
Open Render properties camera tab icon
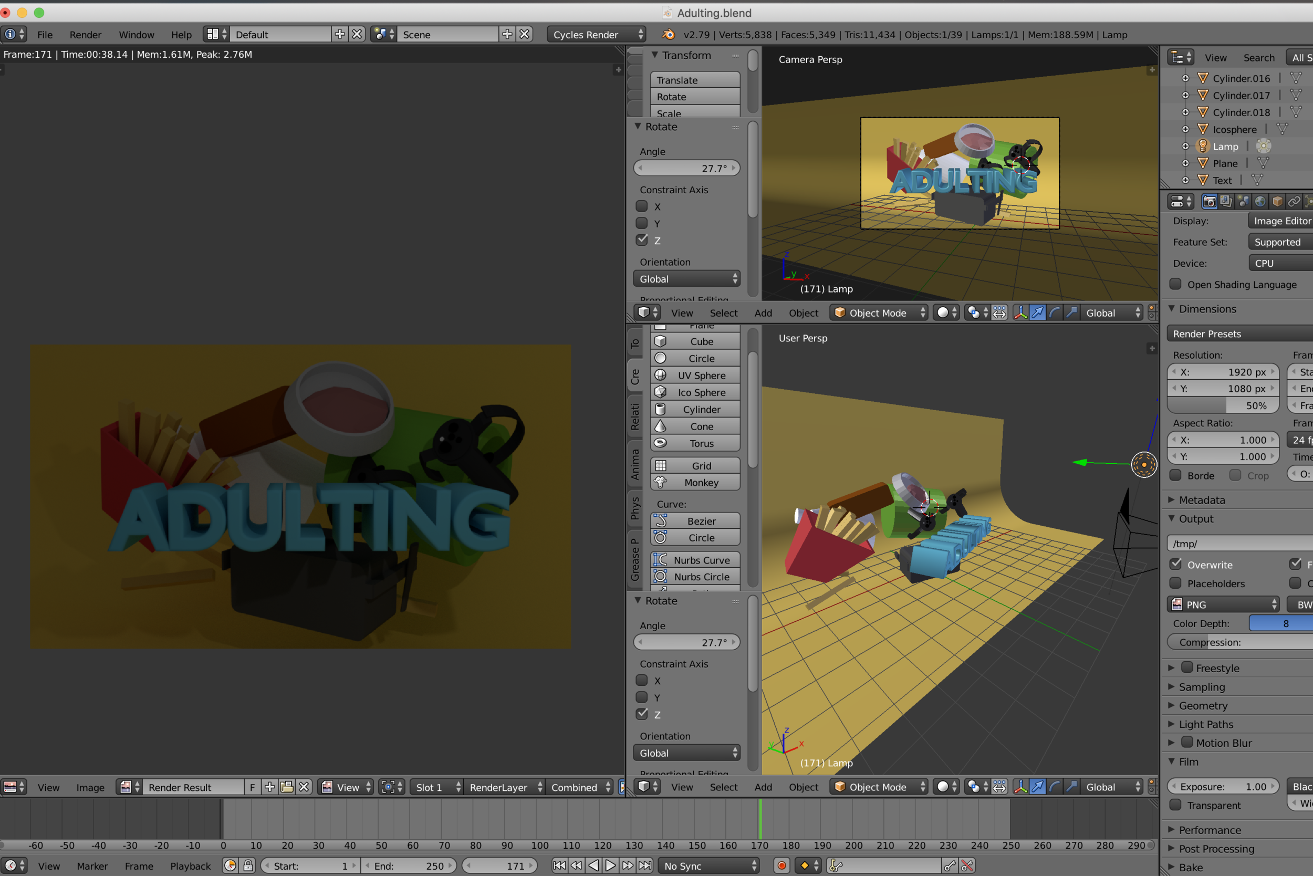click(x=1209, y=202)
